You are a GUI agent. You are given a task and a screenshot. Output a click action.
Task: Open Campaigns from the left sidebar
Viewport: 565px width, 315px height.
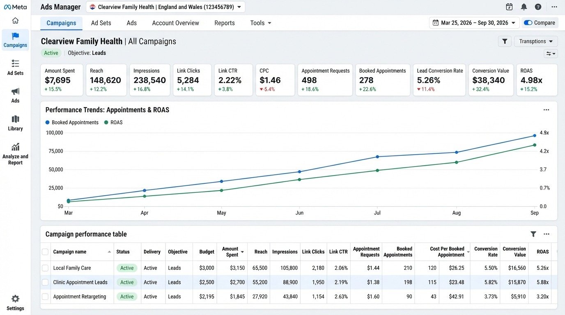tap(15, 40)
